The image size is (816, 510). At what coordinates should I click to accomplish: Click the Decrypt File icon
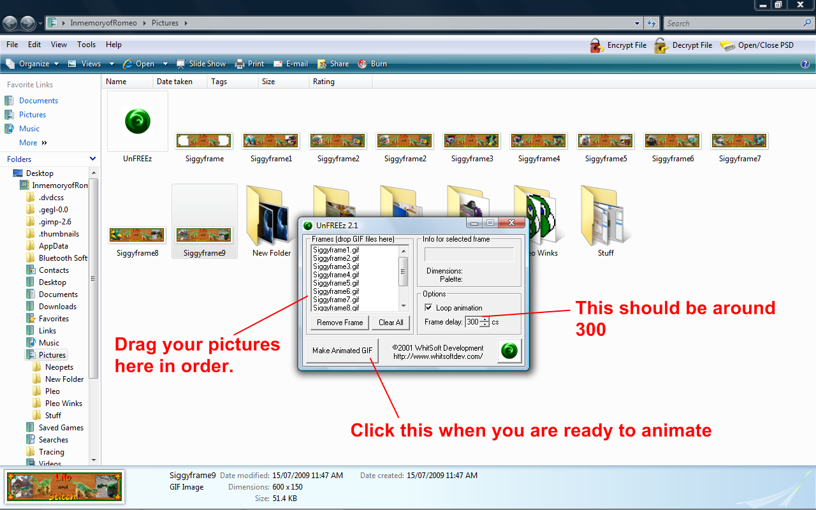tap(661, 45)
